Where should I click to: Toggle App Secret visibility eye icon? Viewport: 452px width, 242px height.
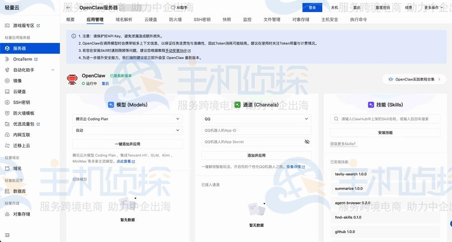307,142
